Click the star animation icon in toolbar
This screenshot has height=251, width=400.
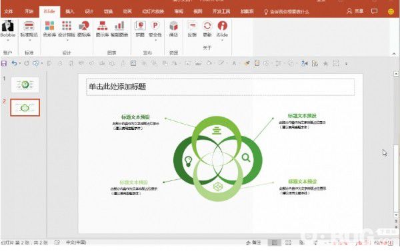(325, 63)
